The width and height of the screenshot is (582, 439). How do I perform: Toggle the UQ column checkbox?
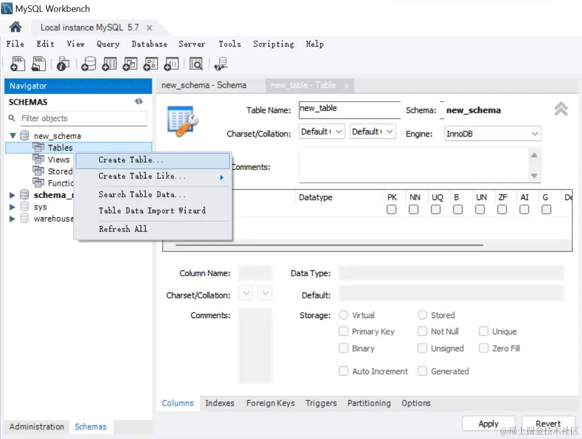[x=436, y=209]
